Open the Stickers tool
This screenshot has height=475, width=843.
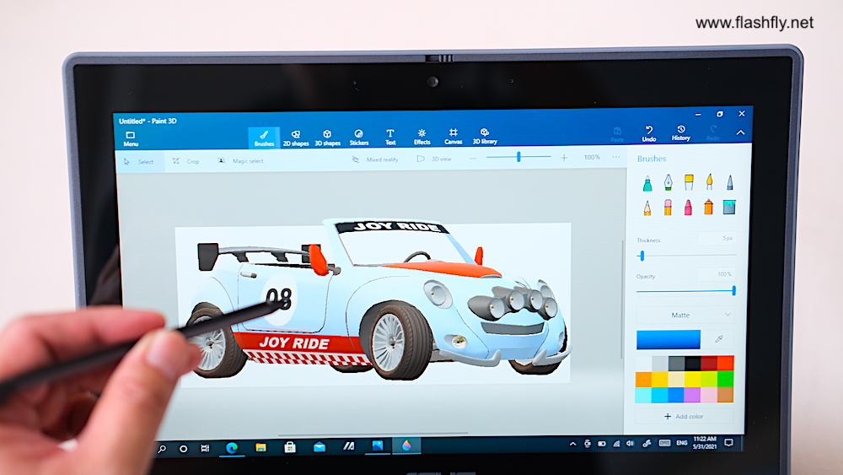[359, 137]
